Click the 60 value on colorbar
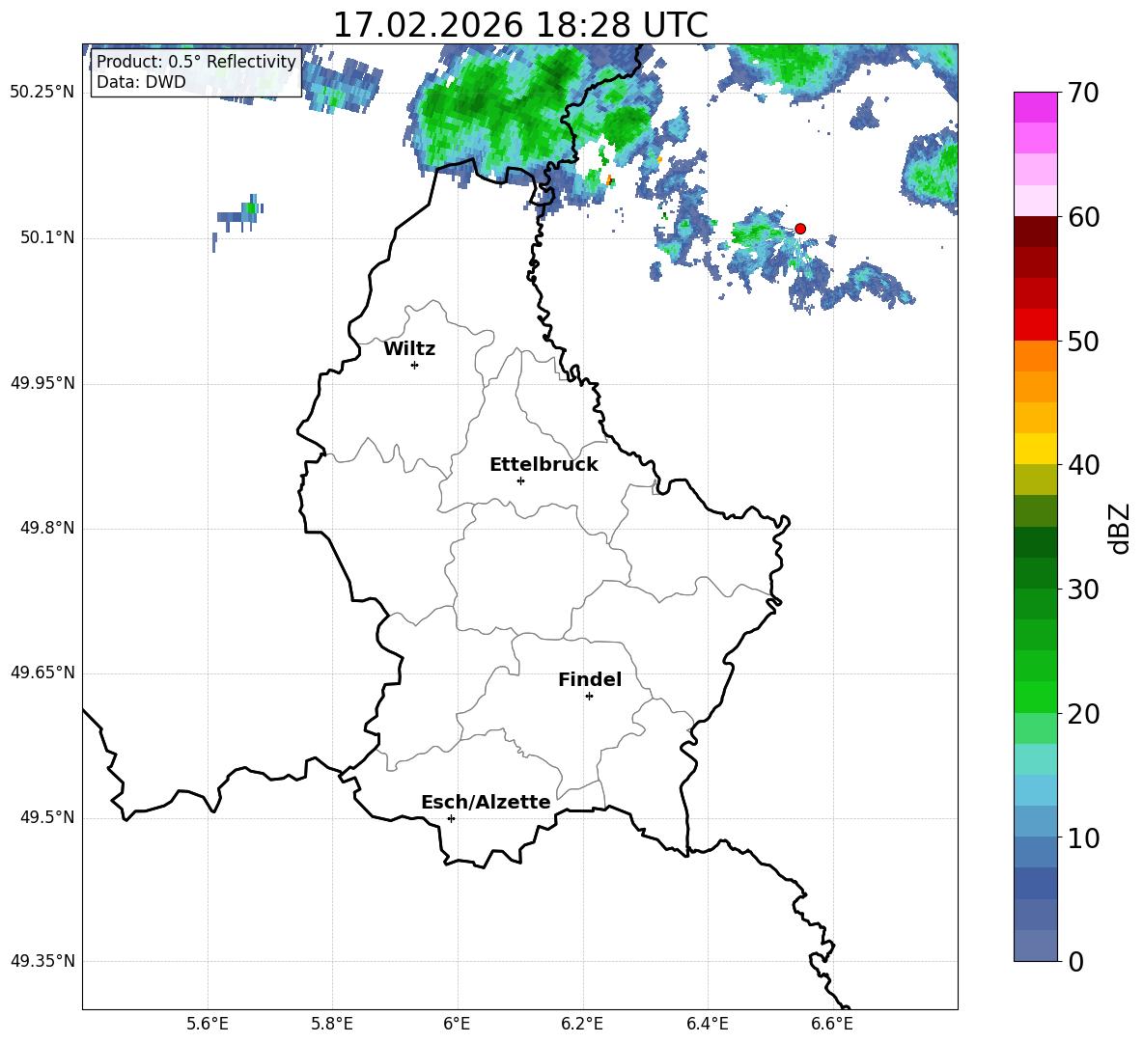1143x1043 pixels. (1083, 217)
